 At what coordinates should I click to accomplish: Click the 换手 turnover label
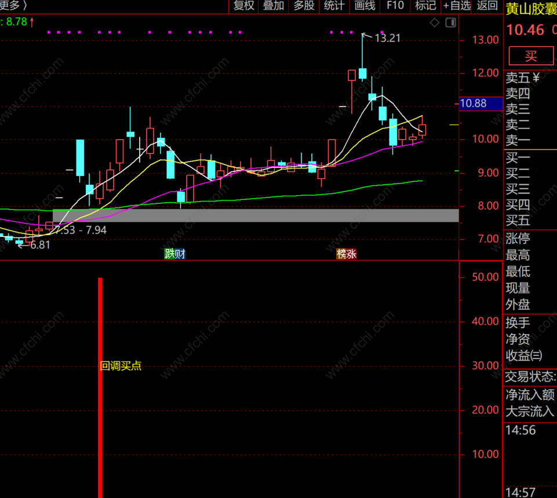518,323
